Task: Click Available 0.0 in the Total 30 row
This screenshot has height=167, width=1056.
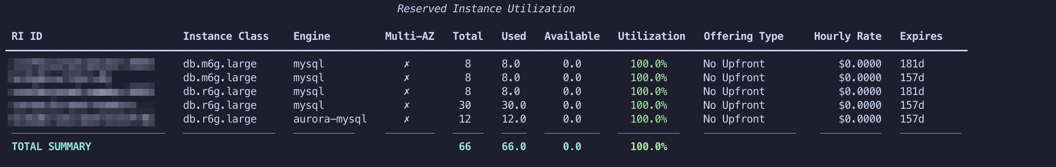Action: [572, 105]
